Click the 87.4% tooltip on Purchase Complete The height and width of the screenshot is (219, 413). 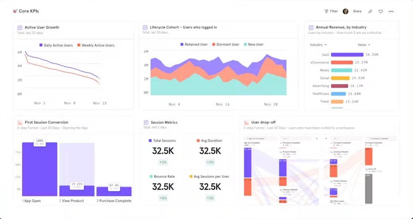(114, 187)
